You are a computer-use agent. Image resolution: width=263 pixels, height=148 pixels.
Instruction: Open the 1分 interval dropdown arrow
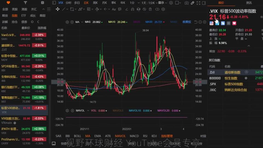(139, 3)
